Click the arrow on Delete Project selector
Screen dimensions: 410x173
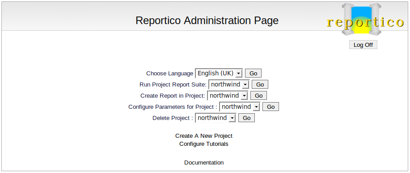click(232, 118)
